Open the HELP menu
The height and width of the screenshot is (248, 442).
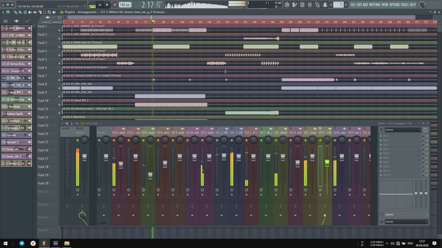pyautogui.click(x=413, y=5)
